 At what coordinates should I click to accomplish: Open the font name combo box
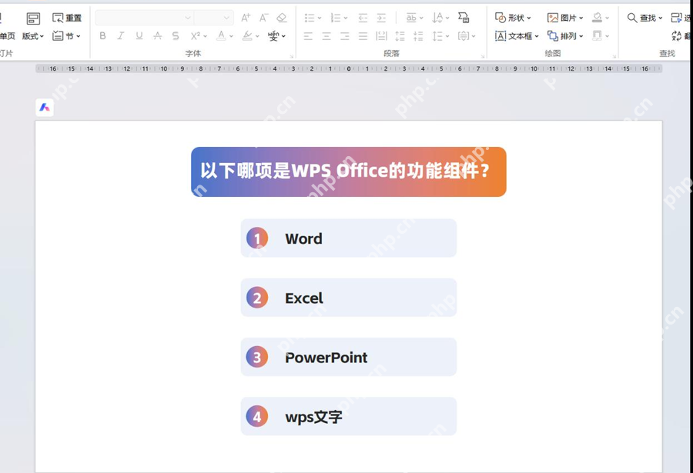point(144,18)
